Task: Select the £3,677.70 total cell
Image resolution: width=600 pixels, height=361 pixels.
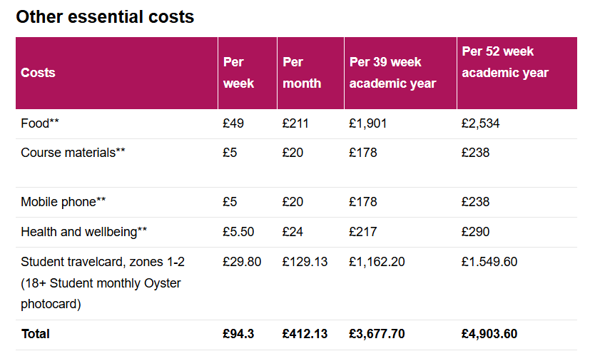Action: [377, 334]
